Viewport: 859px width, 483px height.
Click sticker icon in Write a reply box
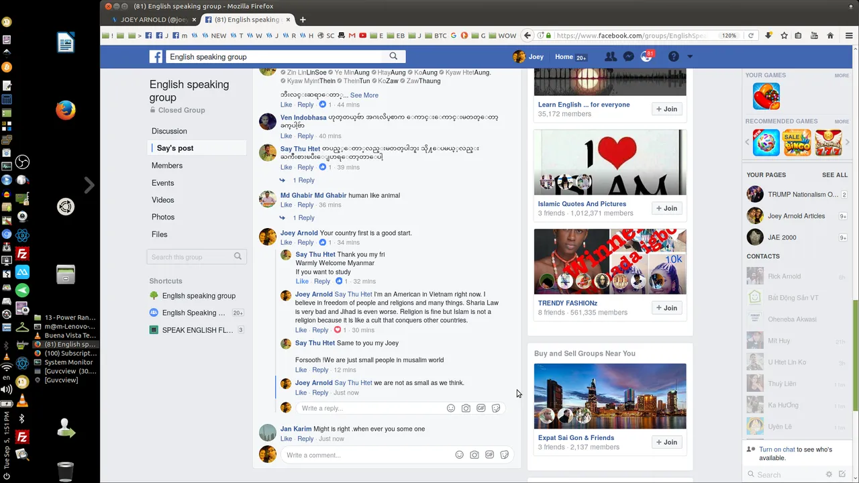496,408
